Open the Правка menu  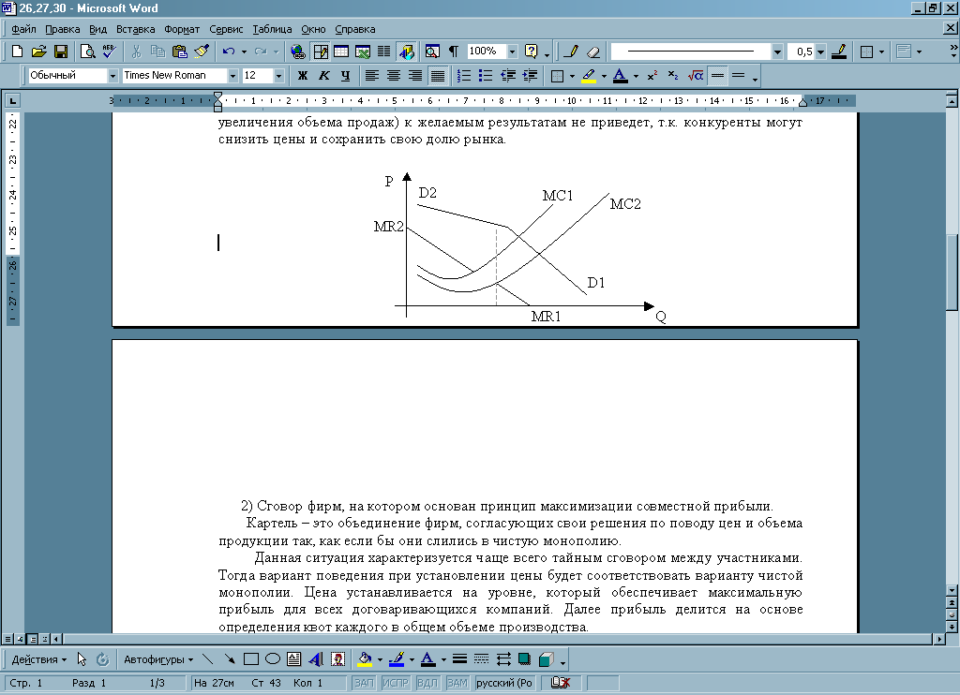tap(63, 29)
